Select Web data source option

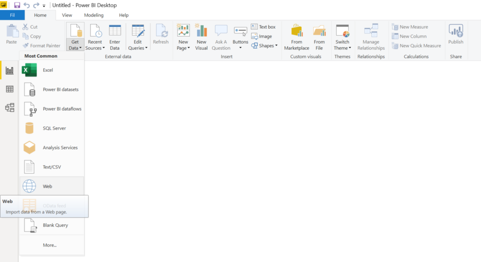click(x=47, y=186)
